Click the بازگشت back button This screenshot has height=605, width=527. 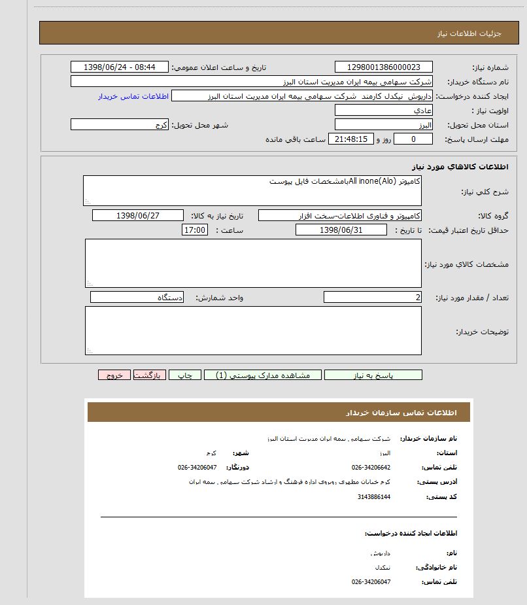[149, 375]
